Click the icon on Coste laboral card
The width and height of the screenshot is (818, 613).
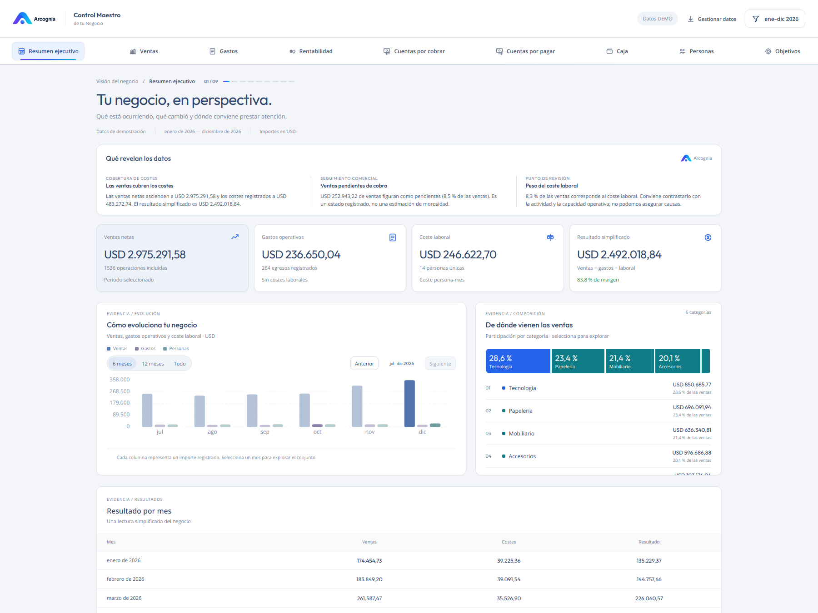point(550,237)
